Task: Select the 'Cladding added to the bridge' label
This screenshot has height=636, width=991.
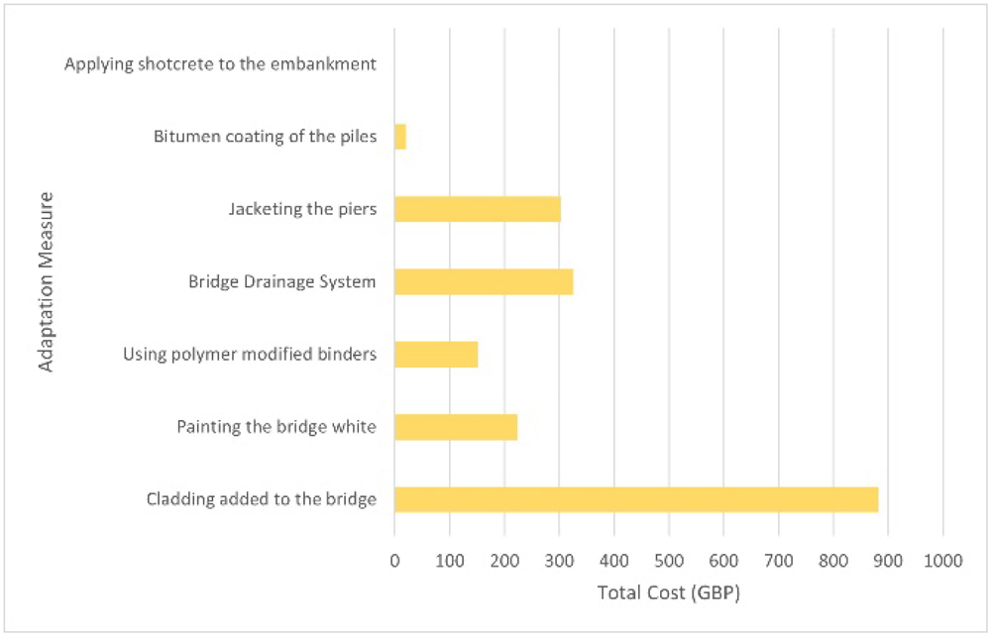Action: [262, 499]
